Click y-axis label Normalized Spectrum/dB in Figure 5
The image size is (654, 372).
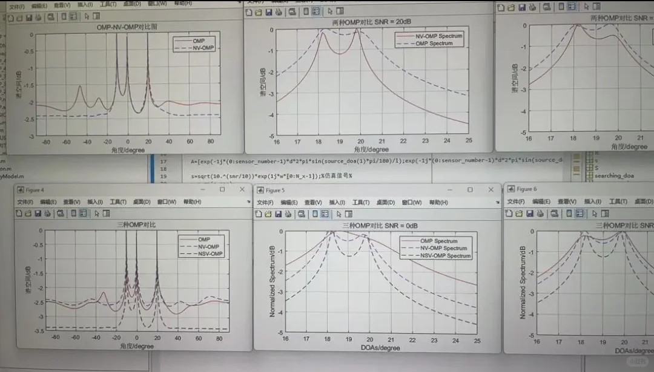272,281
